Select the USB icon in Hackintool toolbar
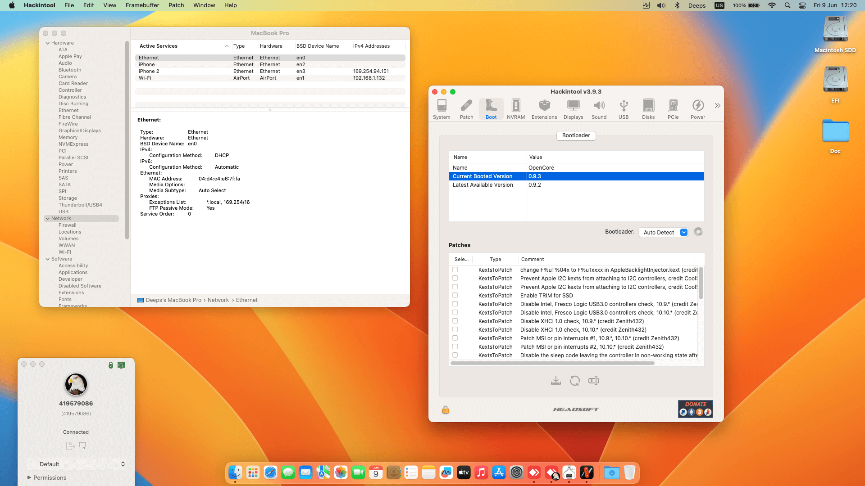 pos(624,109)
